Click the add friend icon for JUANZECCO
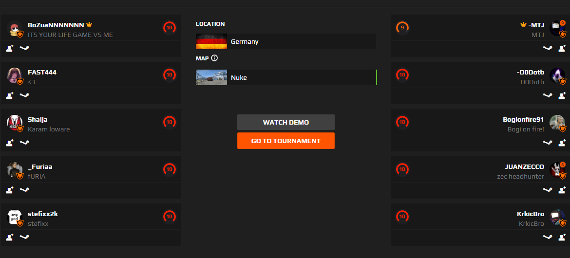Viewport: 570px width, 258px height. point(562,190)
